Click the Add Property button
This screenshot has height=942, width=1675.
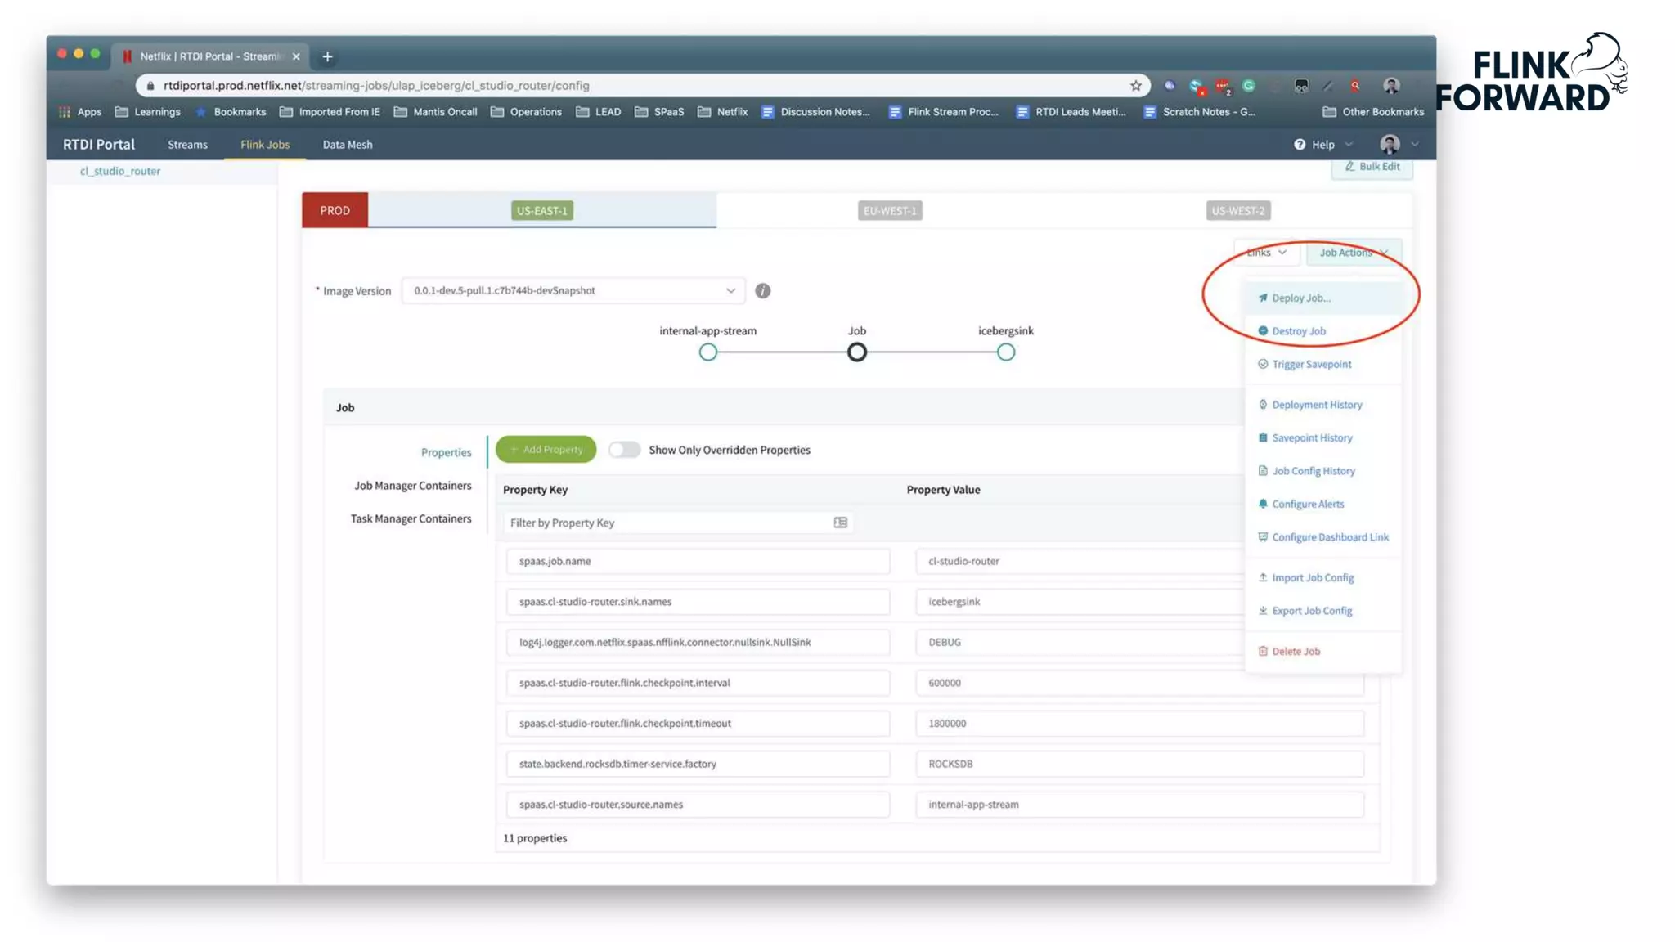546,450
